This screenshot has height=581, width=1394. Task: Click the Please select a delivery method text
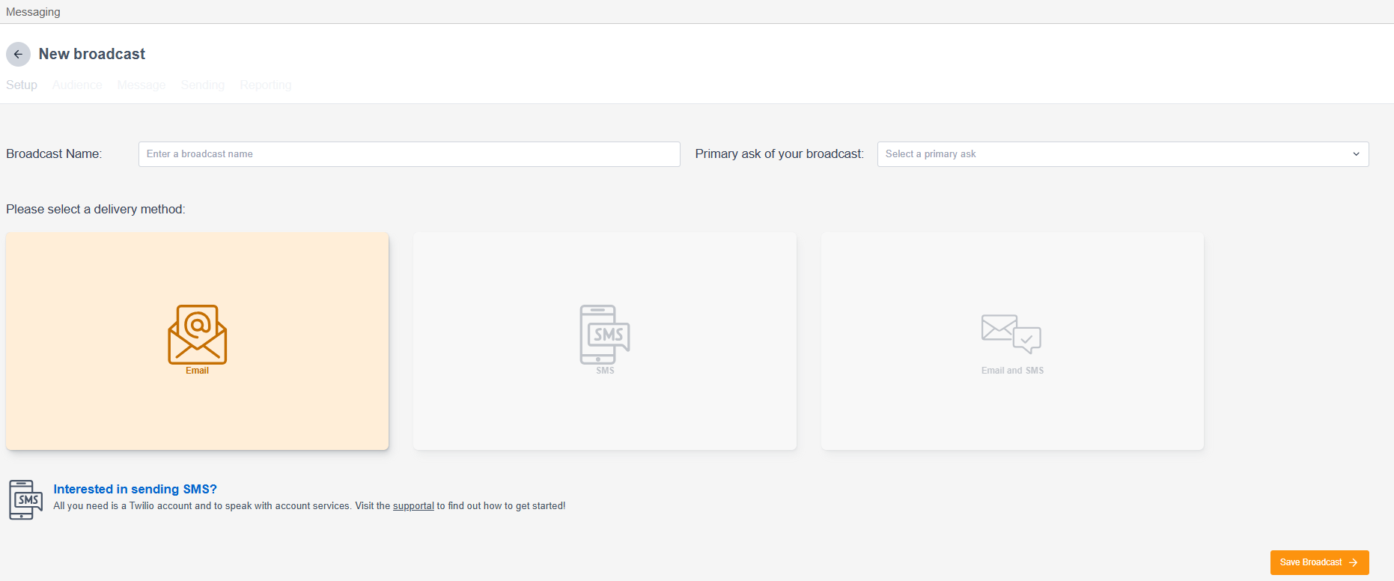coord(96,209)
